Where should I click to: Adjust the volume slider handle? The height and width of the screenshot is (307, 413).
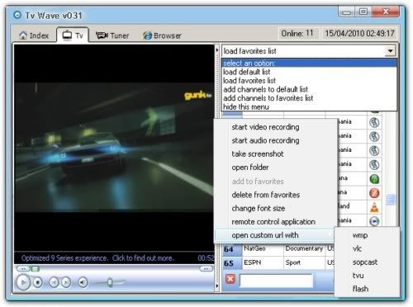(110, 282)
